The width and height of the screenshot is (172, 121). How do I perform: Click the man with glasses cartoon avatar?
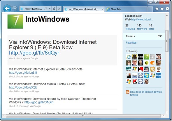click(129, 63)
